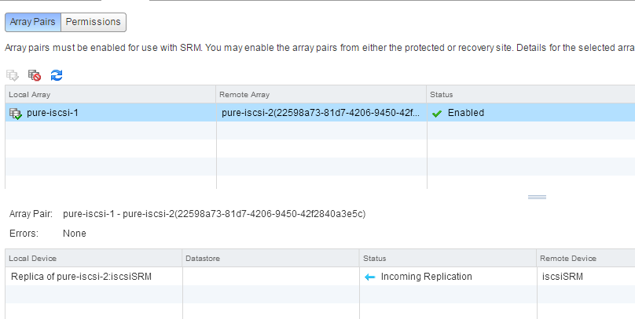Click the Incoming Replication status text
The height and width of the screenshot is (319, 635).
(427, 277)
